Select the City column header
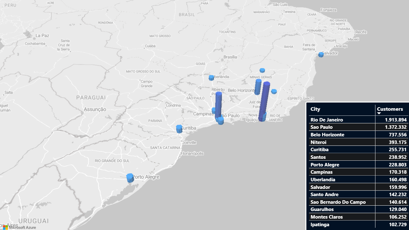This screenshot has height=230, width=409. (315, 109)
